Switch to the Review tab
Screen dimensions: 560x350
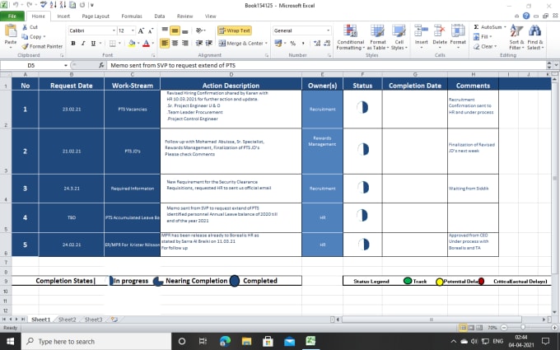184,16
